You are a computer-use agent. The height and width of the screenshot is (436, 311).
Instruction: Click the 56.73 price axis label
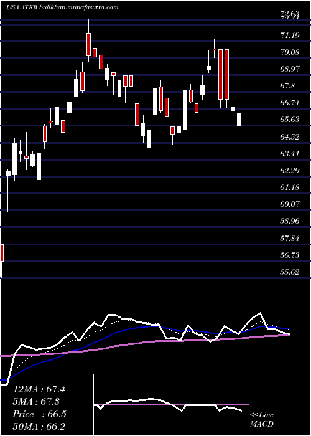[290, 255]
